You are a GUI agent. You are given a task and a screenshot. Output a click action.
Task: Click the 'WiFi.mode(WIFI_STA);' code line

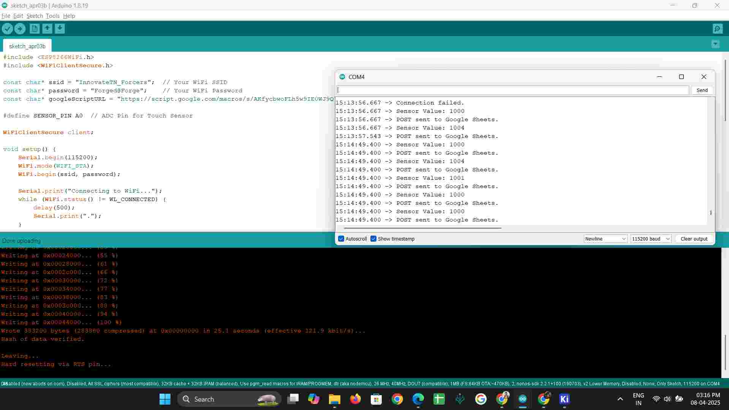(56, 166)
